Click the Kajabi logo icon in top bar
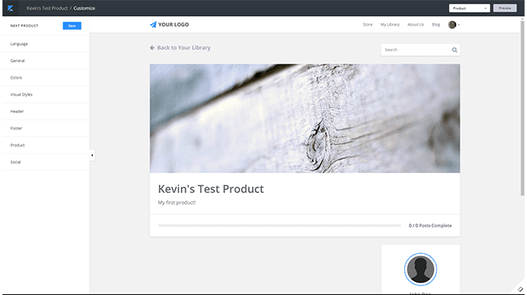Screen dimensions: 527x295 coord(10,8)
